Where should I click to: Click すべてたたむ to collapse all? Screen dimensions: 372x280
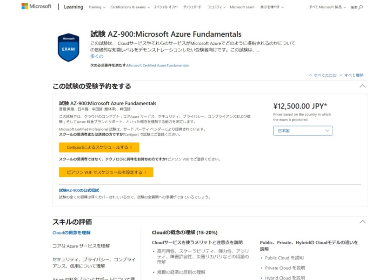tap(322, 75)
